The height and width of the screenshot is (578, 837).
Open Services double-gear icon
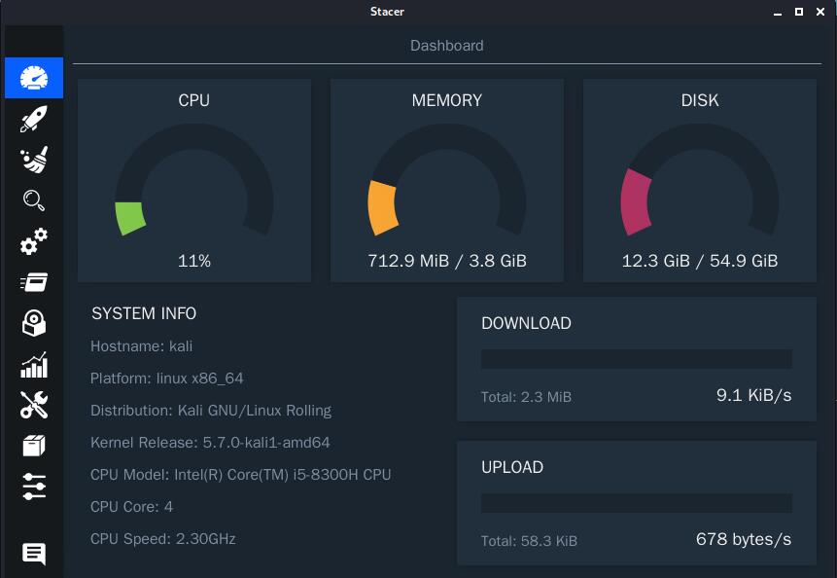click(34, 241)
